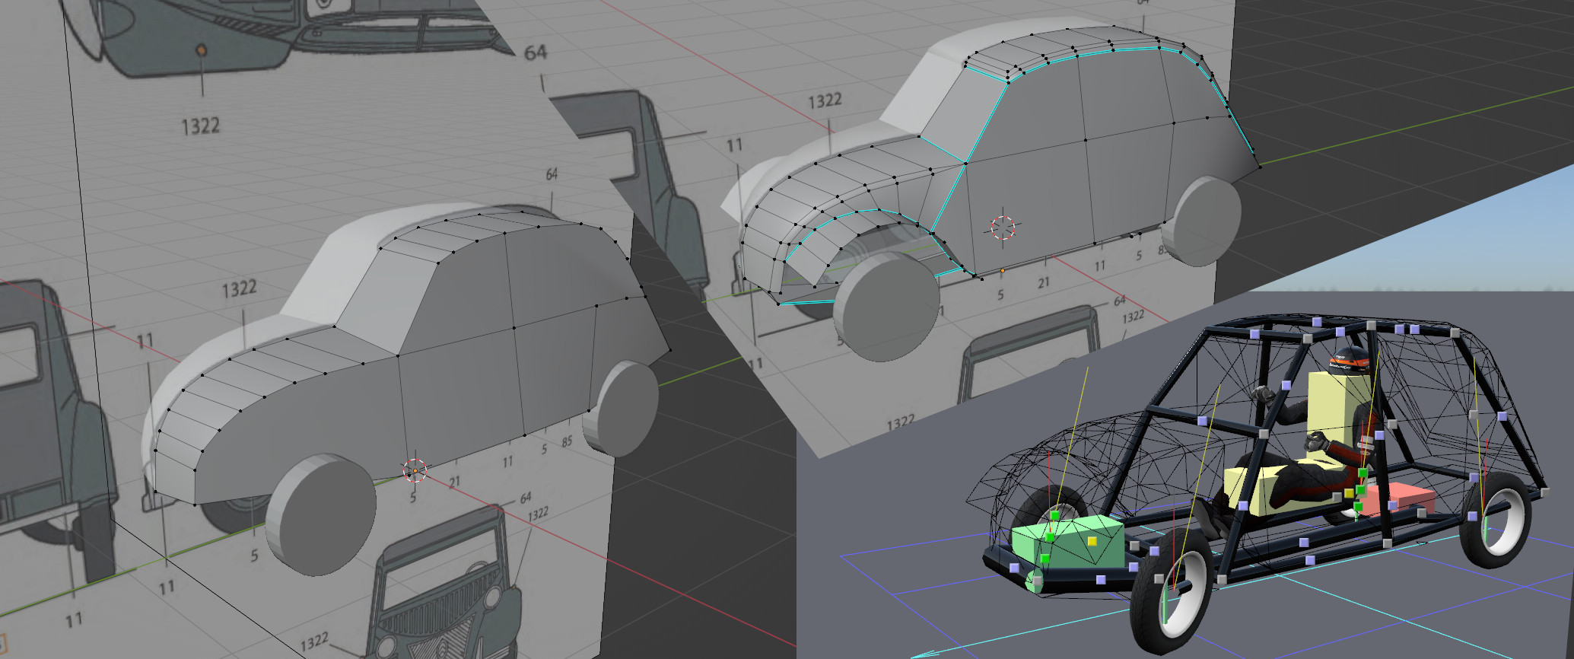Click the yellow node on the green engine box
The width and height of the screenshot is (1574, 659).
point(1092,541)
